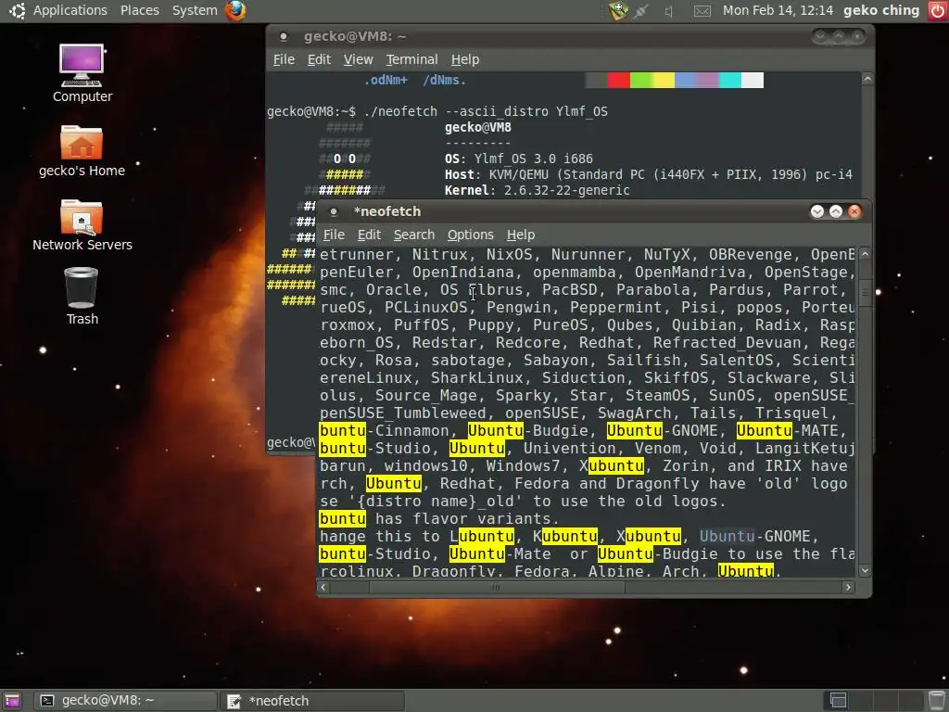Click the trash applet in bottom panel
Viewport: 949px width, 712px height.
[937, 701]
